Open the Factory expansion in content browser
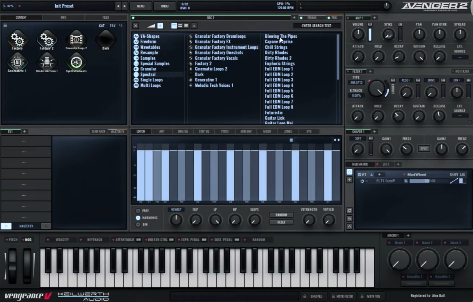The height and width of the screenshot is (302, 473). pos(17,40)
